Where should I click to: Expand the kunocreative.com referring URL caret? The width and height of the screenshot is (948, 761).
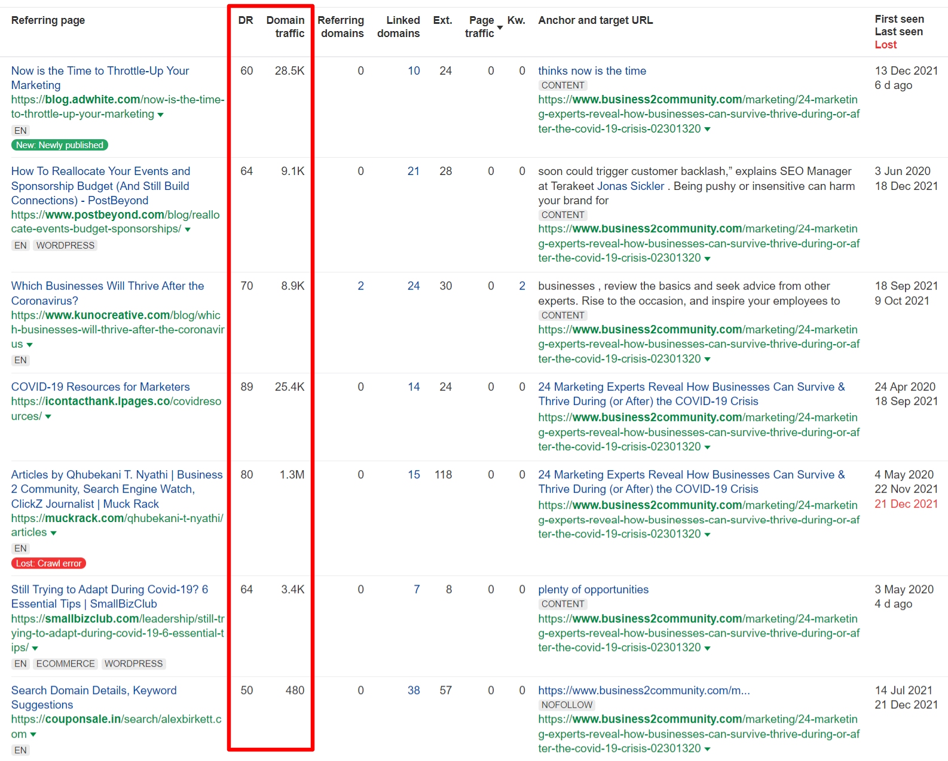(x=30, y=345)
